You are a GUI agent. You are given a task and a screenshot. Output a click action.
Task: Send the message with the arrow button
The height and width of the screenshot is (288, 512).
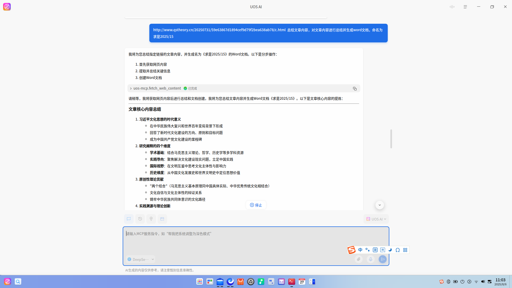[x=383, y=259]
